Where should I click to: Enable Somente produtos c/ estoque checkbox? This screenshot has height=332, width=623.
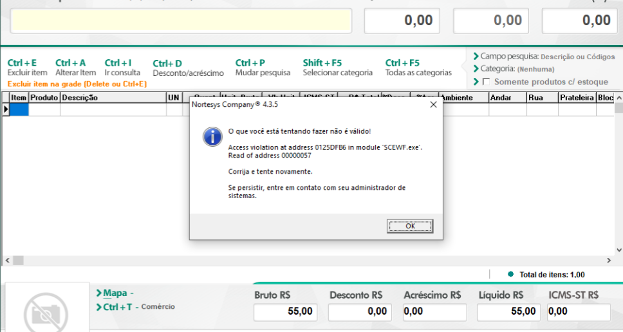tap(486, 82)
